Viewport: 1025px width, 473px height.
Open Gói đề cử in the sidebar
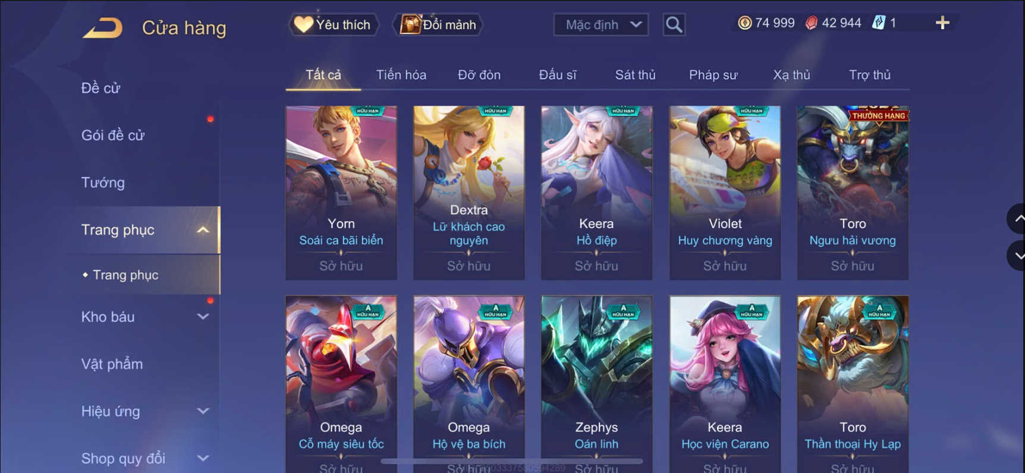[x=113, y=135]
